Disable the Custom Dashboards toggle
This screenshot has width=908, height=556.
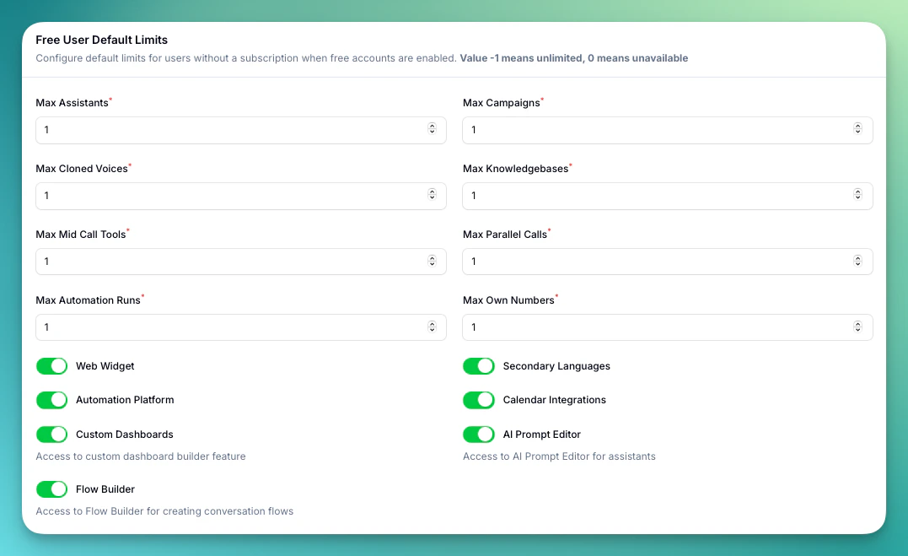51,435
